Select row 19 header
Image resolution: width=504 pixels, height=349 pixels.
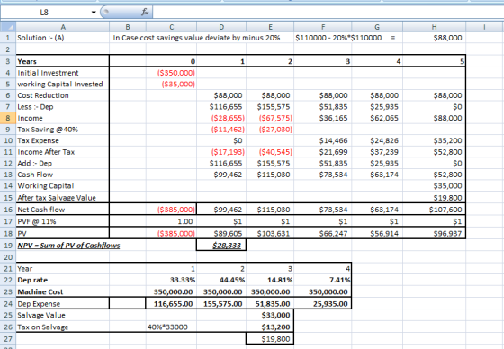coord(8,246)
